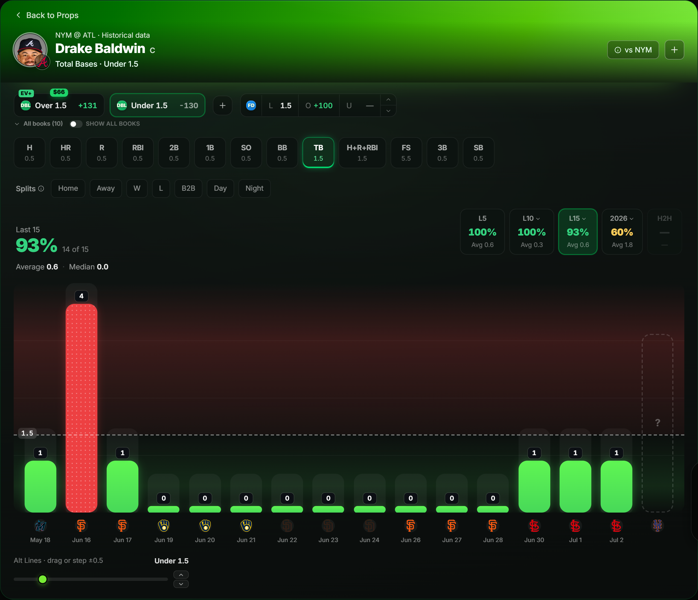
Task: Click the FanDuel FD sportsbook icon
Action: click(251, 105)
